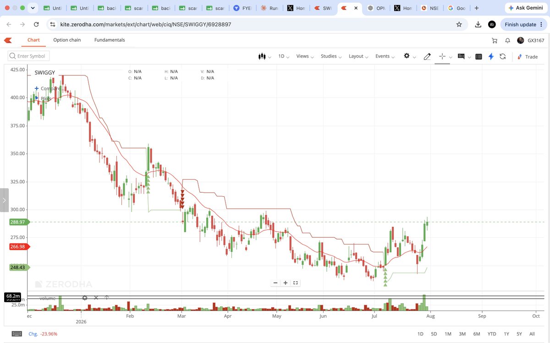Open the Layout dropdown
The height and width of the screenshot is (343, 550).
[359, 56]
